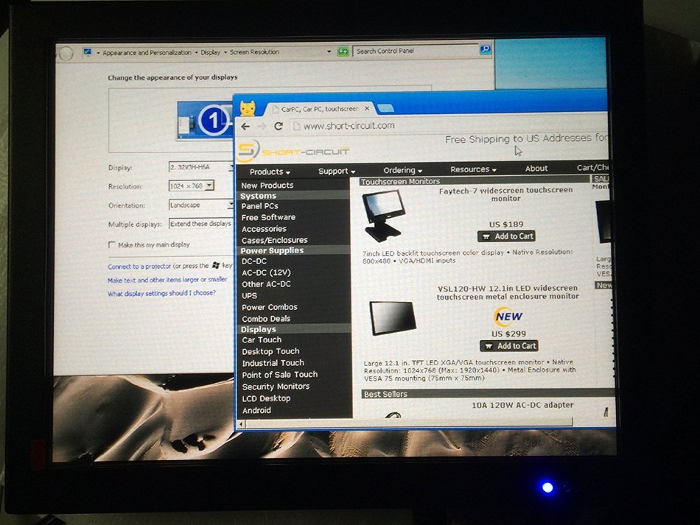The image size is (700, 525).
Task: Click 'Make text and other items larger or smaller'
Action: (x=167, y=280)
